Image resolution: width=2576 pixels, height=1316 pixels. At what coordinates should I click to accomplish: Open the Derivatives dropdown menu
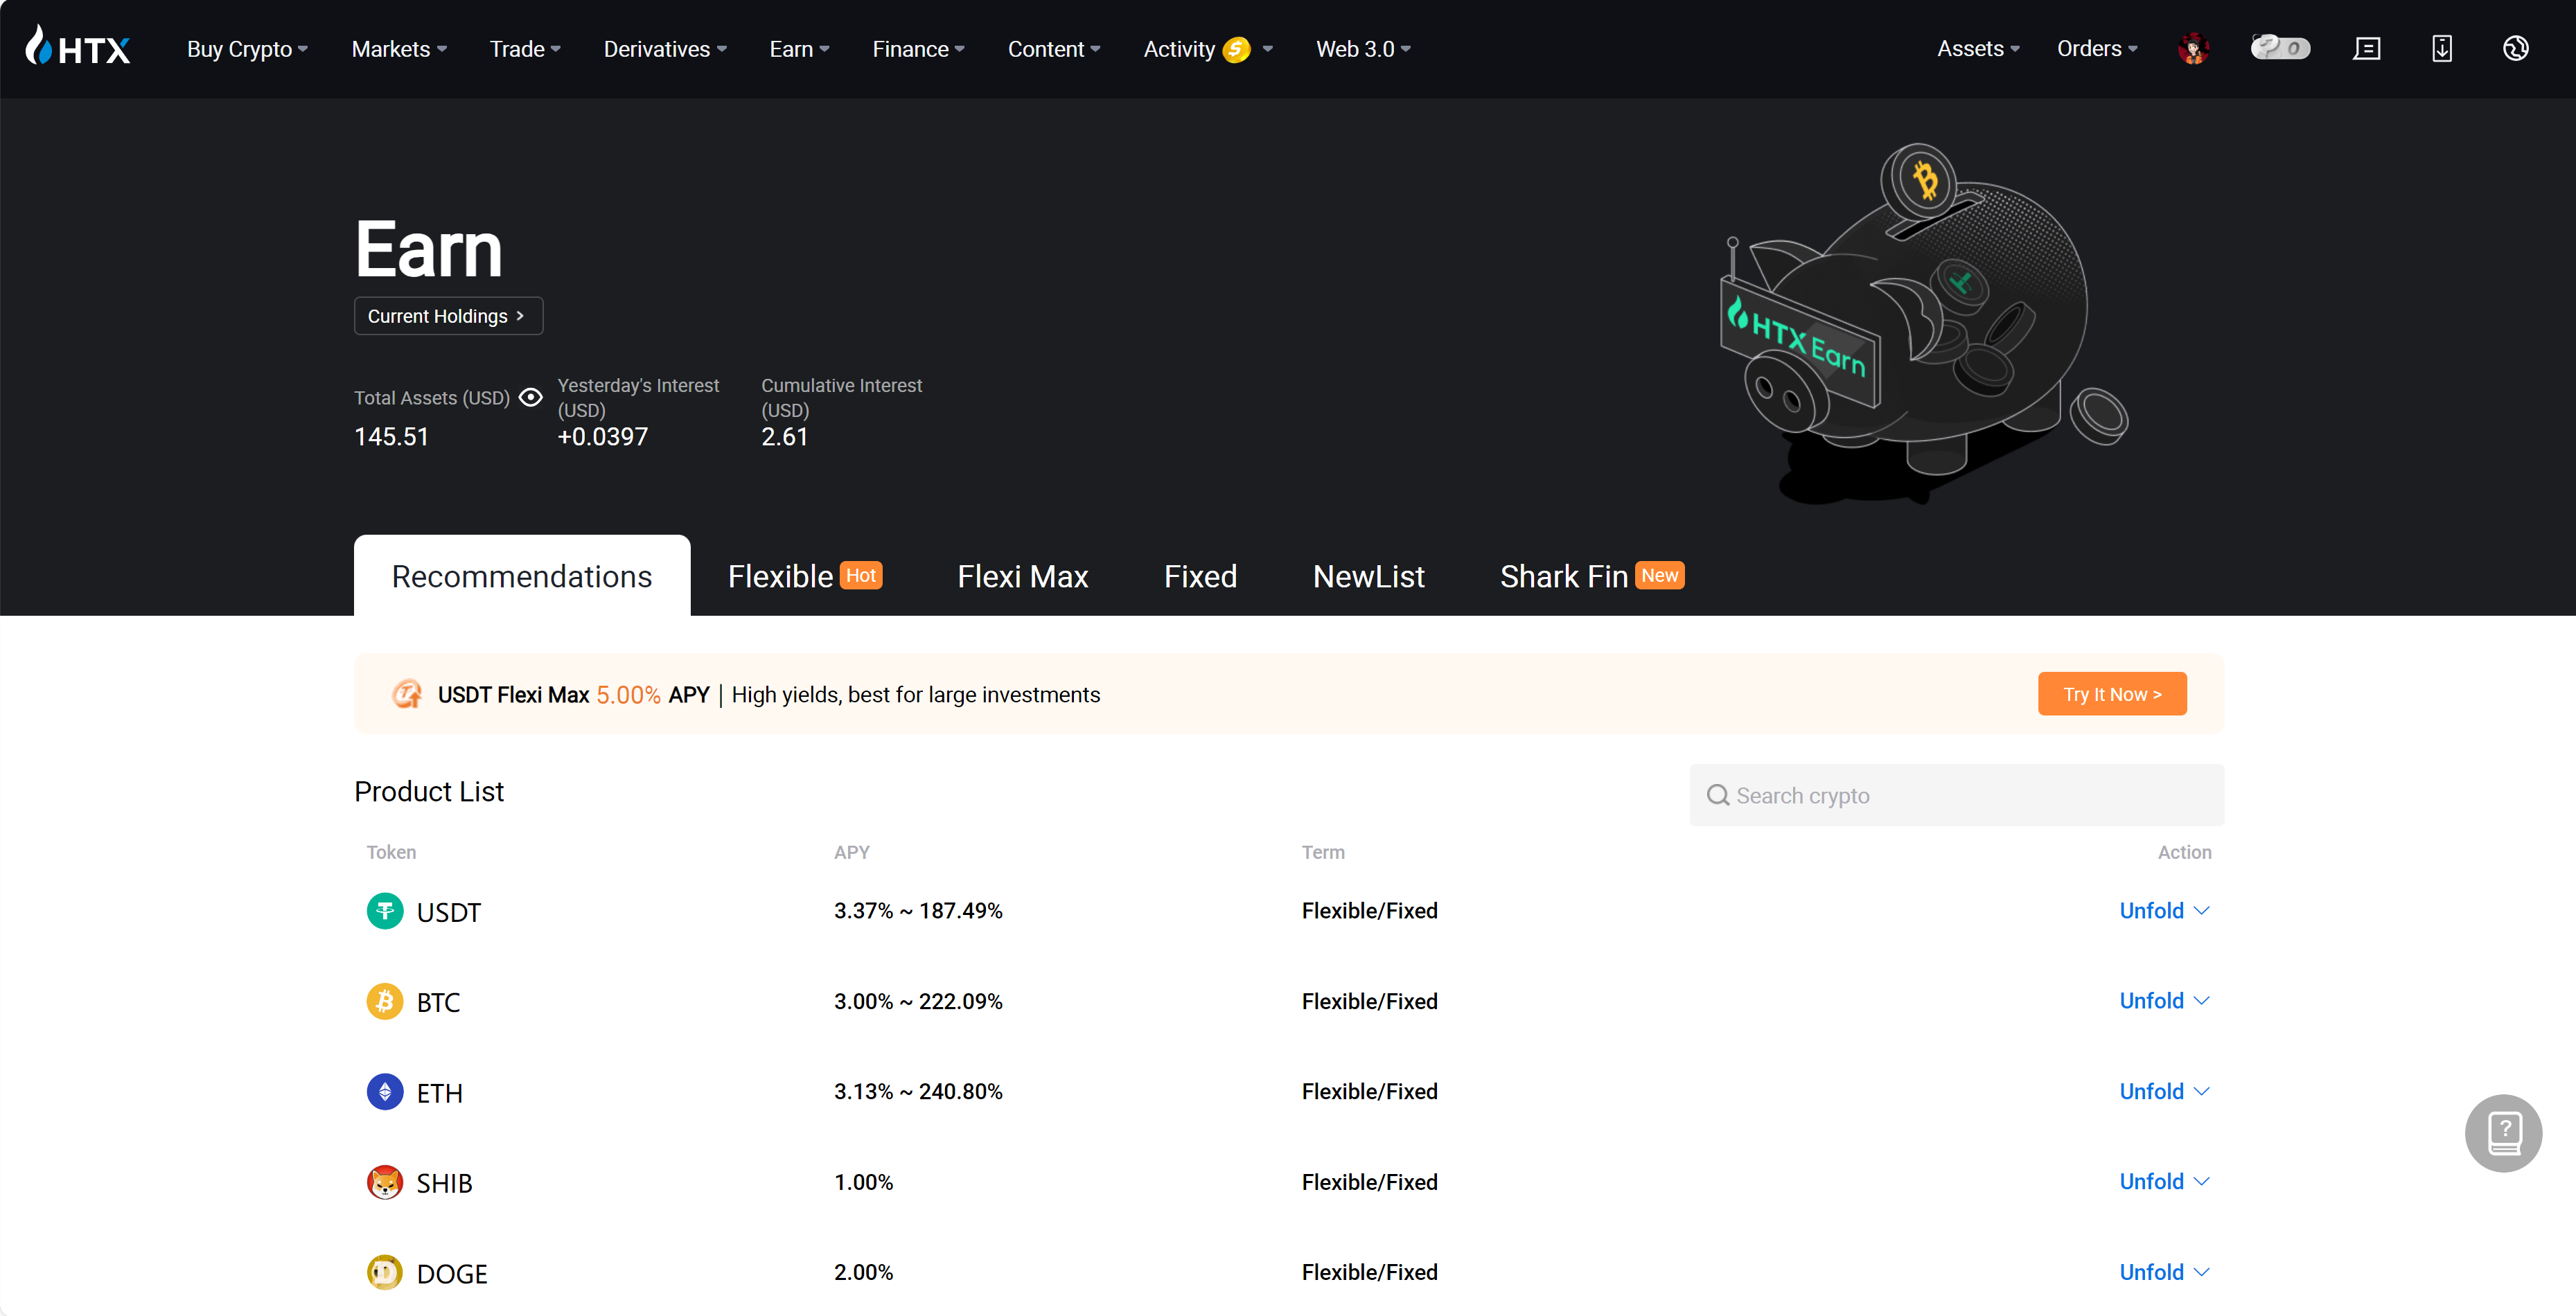665,49
